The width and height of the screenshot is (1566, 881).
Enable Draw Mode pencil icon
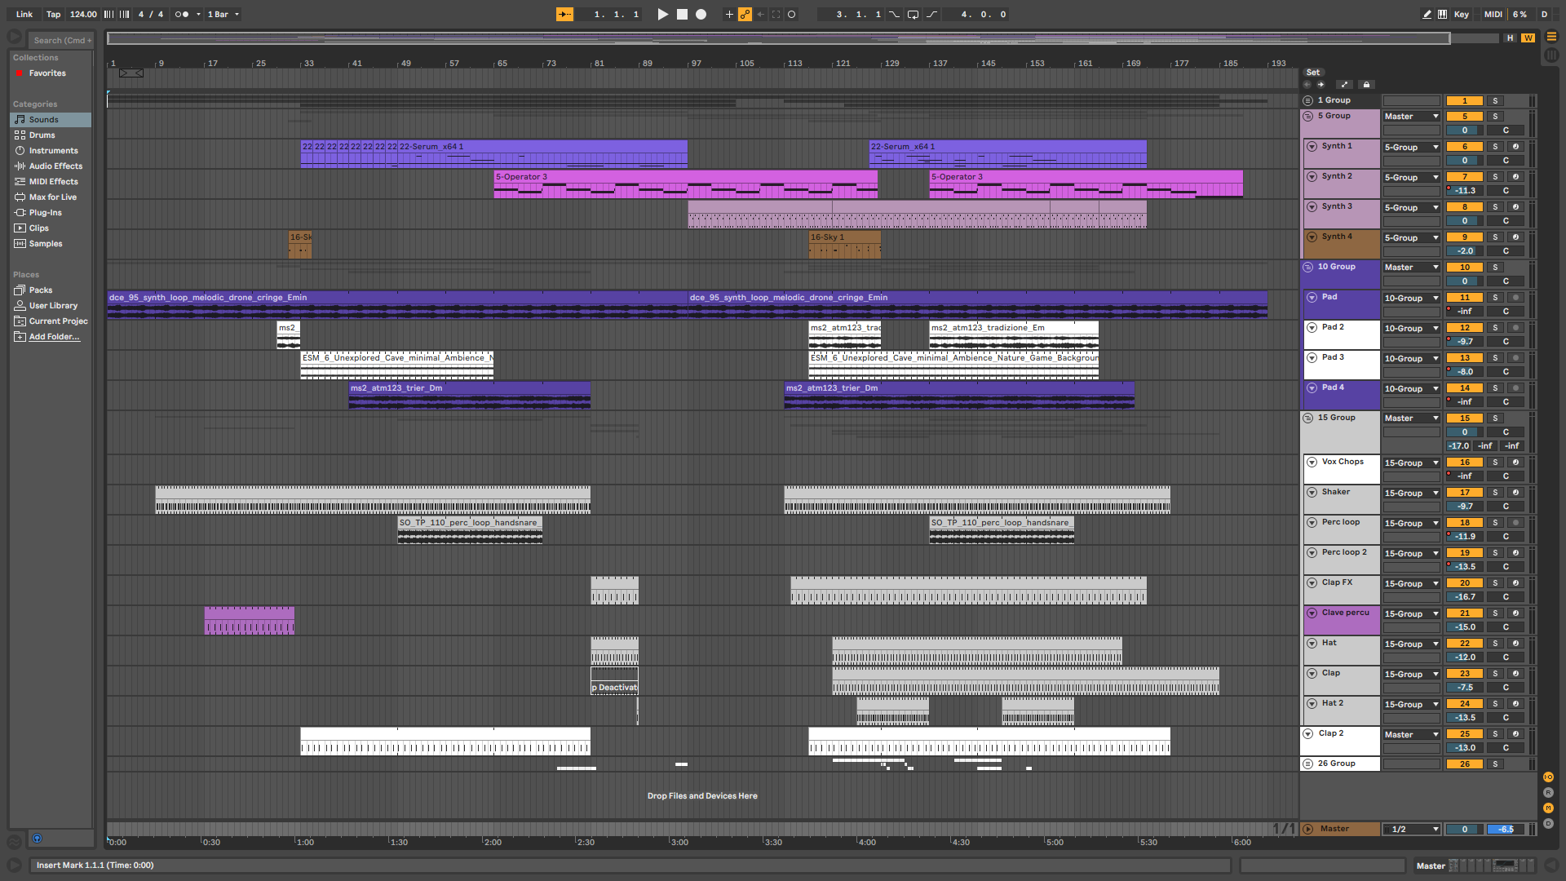[1427, 14]
